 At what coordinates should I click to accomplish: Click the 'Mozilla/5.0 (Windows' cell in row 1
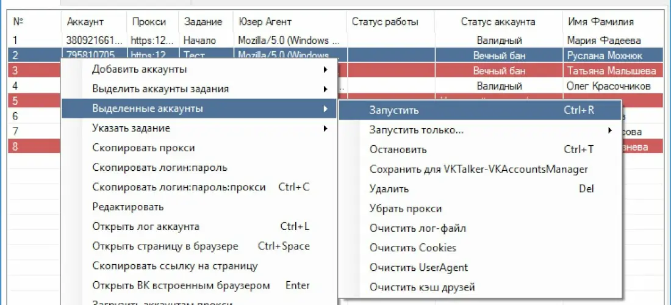pyautogui.click(x=289, y=41)
